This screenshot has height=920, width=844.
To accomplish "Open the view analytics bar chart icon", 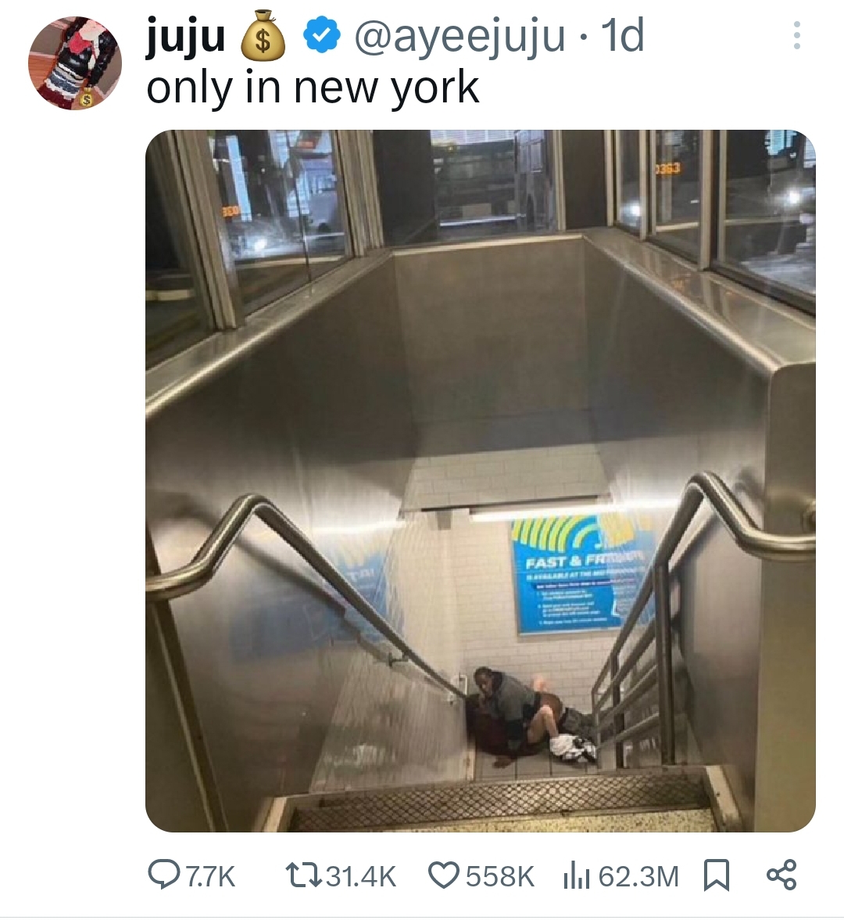I will point(575,876).
